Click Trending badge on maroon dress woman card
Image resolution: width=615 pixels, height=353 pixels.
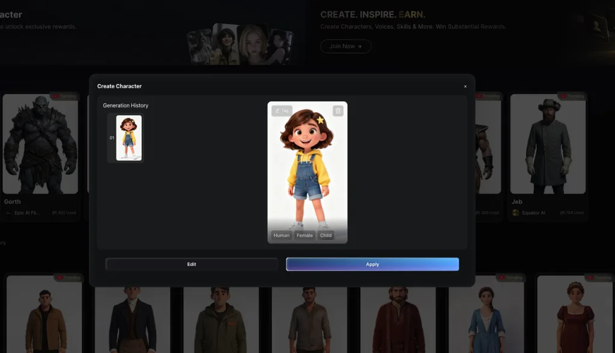point(599,277)
